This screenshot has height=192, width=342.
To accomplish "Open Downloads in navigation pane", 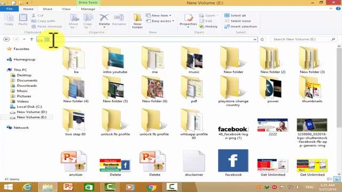I will (x=24, y=85).
